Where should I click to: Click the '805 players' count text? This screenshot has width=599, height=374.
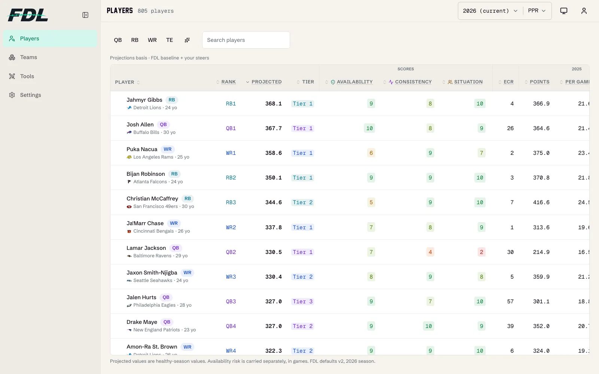pyautogui.click(x=156, y=11)
